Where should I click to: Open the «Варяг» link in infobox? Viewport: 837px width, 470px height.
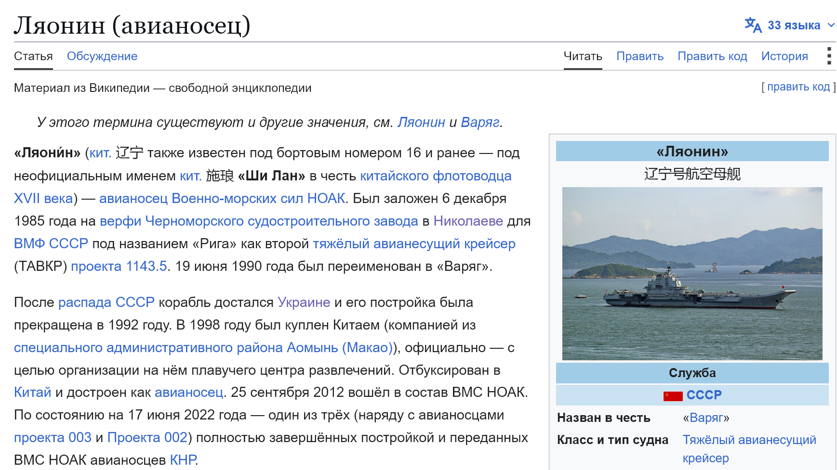click(x=706, y=418)
